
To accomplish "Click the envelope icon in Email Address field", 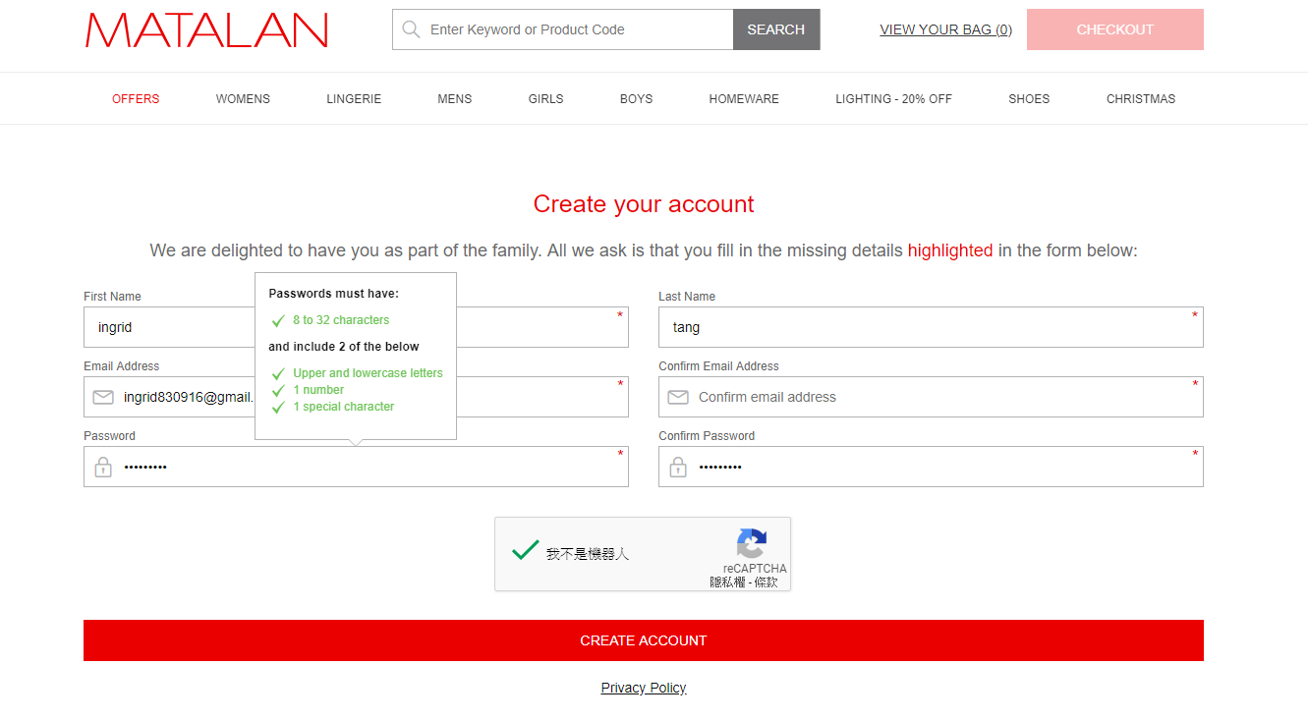I will click(103, 398).
